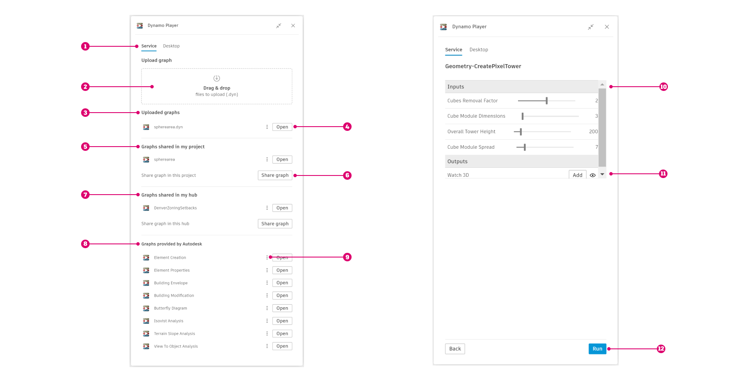The width and height of the screenshot is (749, 382).
Task: Click the scrollbar up arrow in inputs panel
Action: pyautogui.click(x=602, y=85)
